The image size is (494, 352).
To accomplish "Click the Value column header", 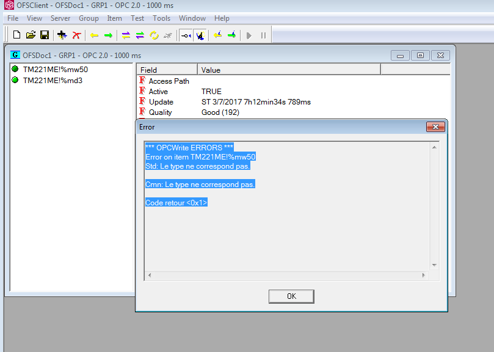I will point(211,70).
